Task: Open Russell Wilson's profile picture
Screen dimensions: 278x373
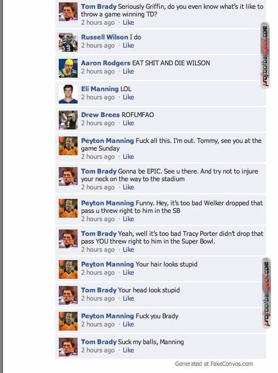Action: click(x=68, y=42)
